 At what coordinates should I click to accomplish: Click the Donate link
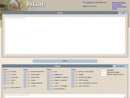click(115, 9)
